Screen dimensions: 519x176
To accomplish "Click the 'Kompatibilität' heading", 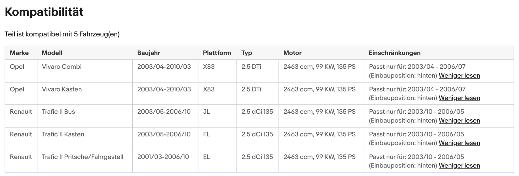I will click(x=44, y=12).
